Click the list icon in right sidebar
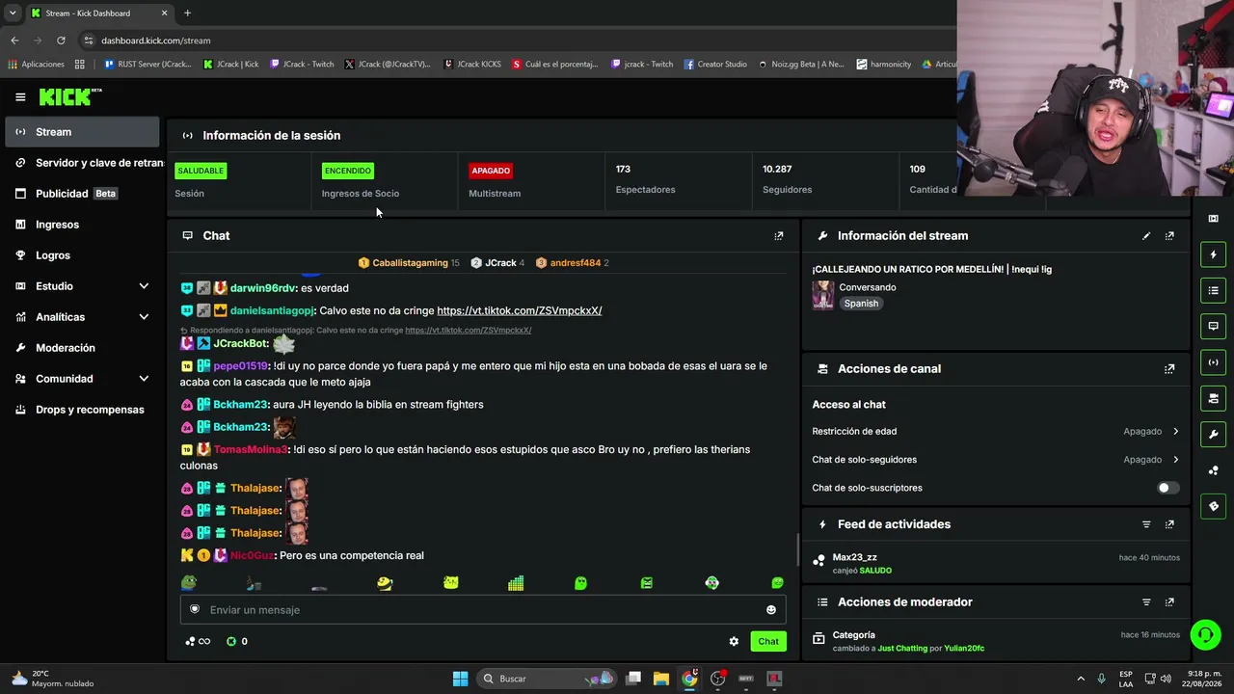1234x694 pixels. (1213, 290)
